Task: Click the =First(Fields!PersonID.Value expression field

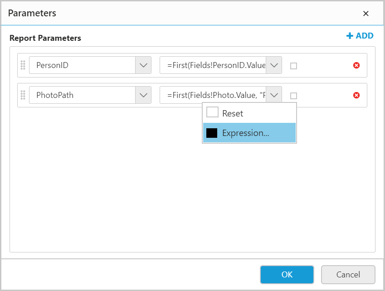Action: coord(213,65)
